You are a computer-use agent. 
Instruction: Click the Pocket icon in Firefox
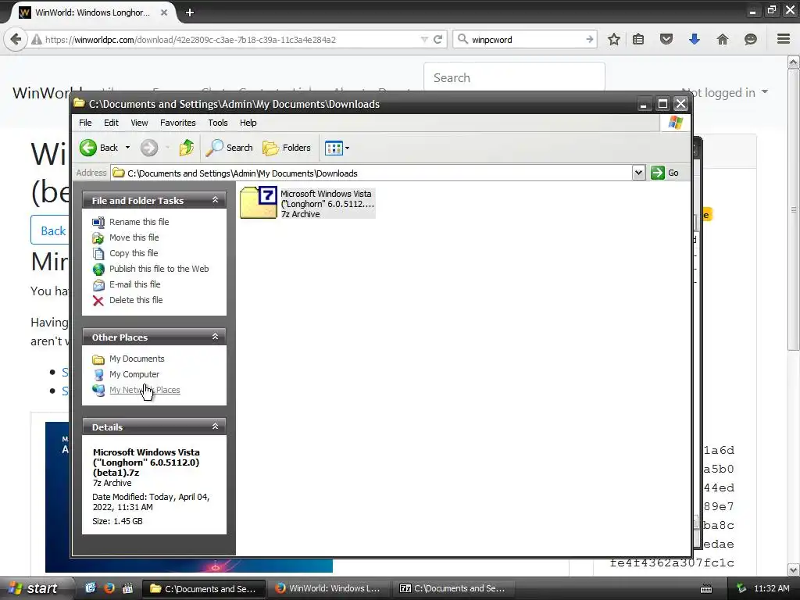tap(666, 39)
